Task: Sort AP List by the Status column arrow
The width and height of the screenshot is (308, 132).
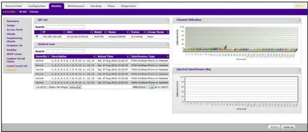Action: (x=144, y=32)
